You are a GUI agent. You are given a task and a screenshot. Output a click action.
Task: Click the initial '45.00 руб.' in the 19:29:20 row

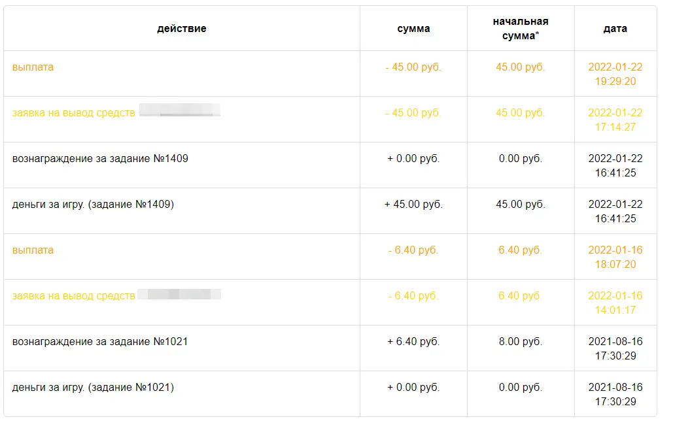coord(521,67)
